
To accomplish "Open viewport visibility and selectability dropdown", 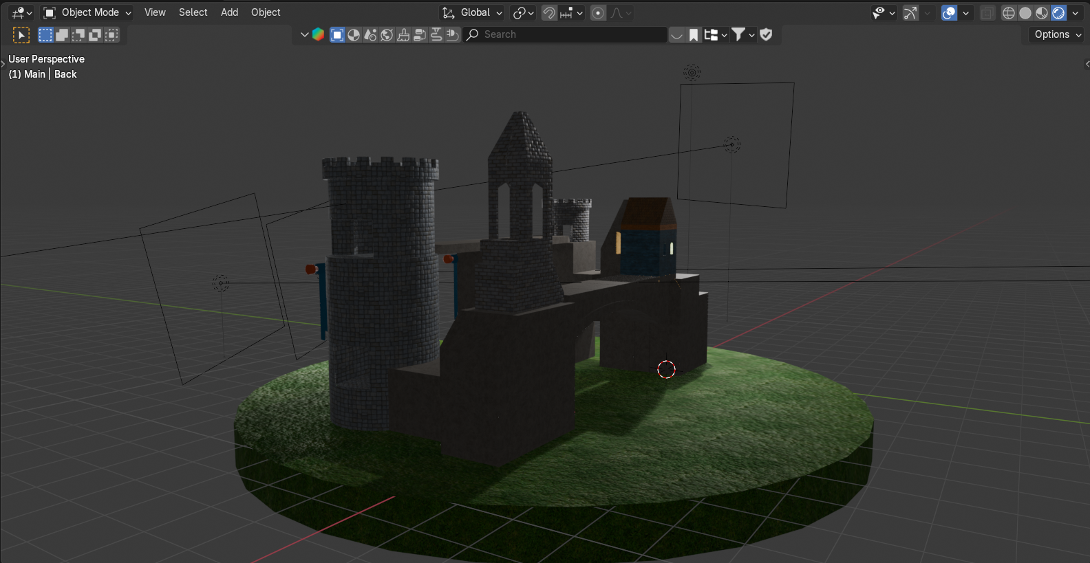I will tap(884, 12).
